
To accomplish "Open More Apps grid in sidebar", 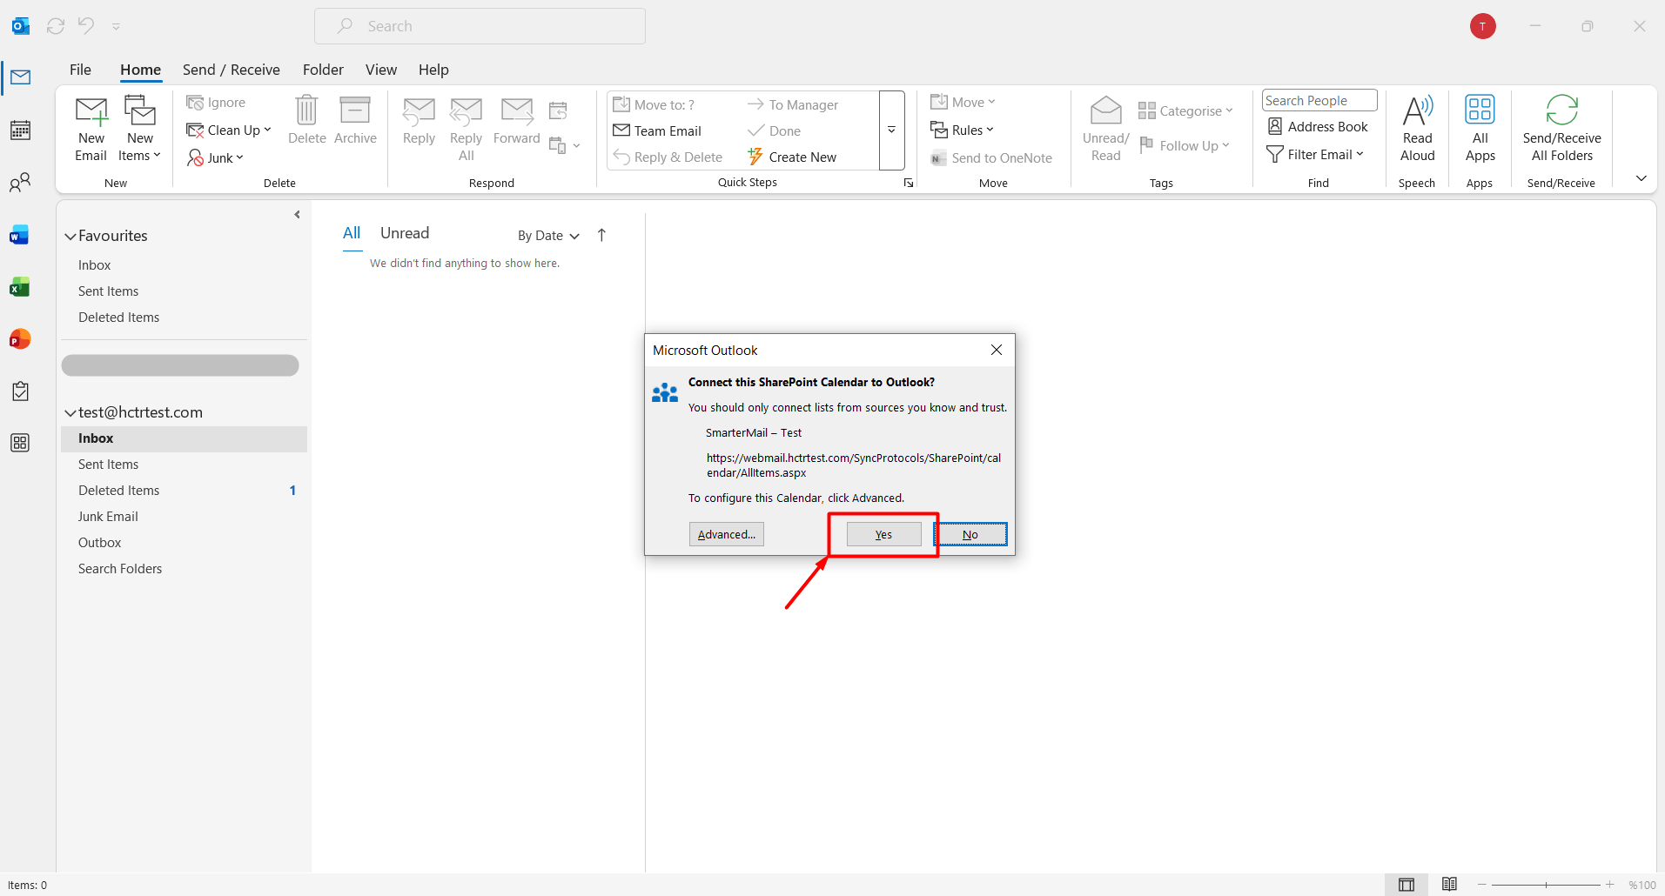I will point(21,443).
